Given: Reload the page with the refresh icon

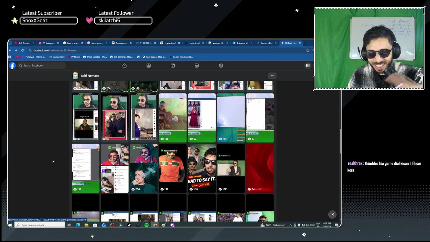Looking at the screenshot, I should (23, 50).
